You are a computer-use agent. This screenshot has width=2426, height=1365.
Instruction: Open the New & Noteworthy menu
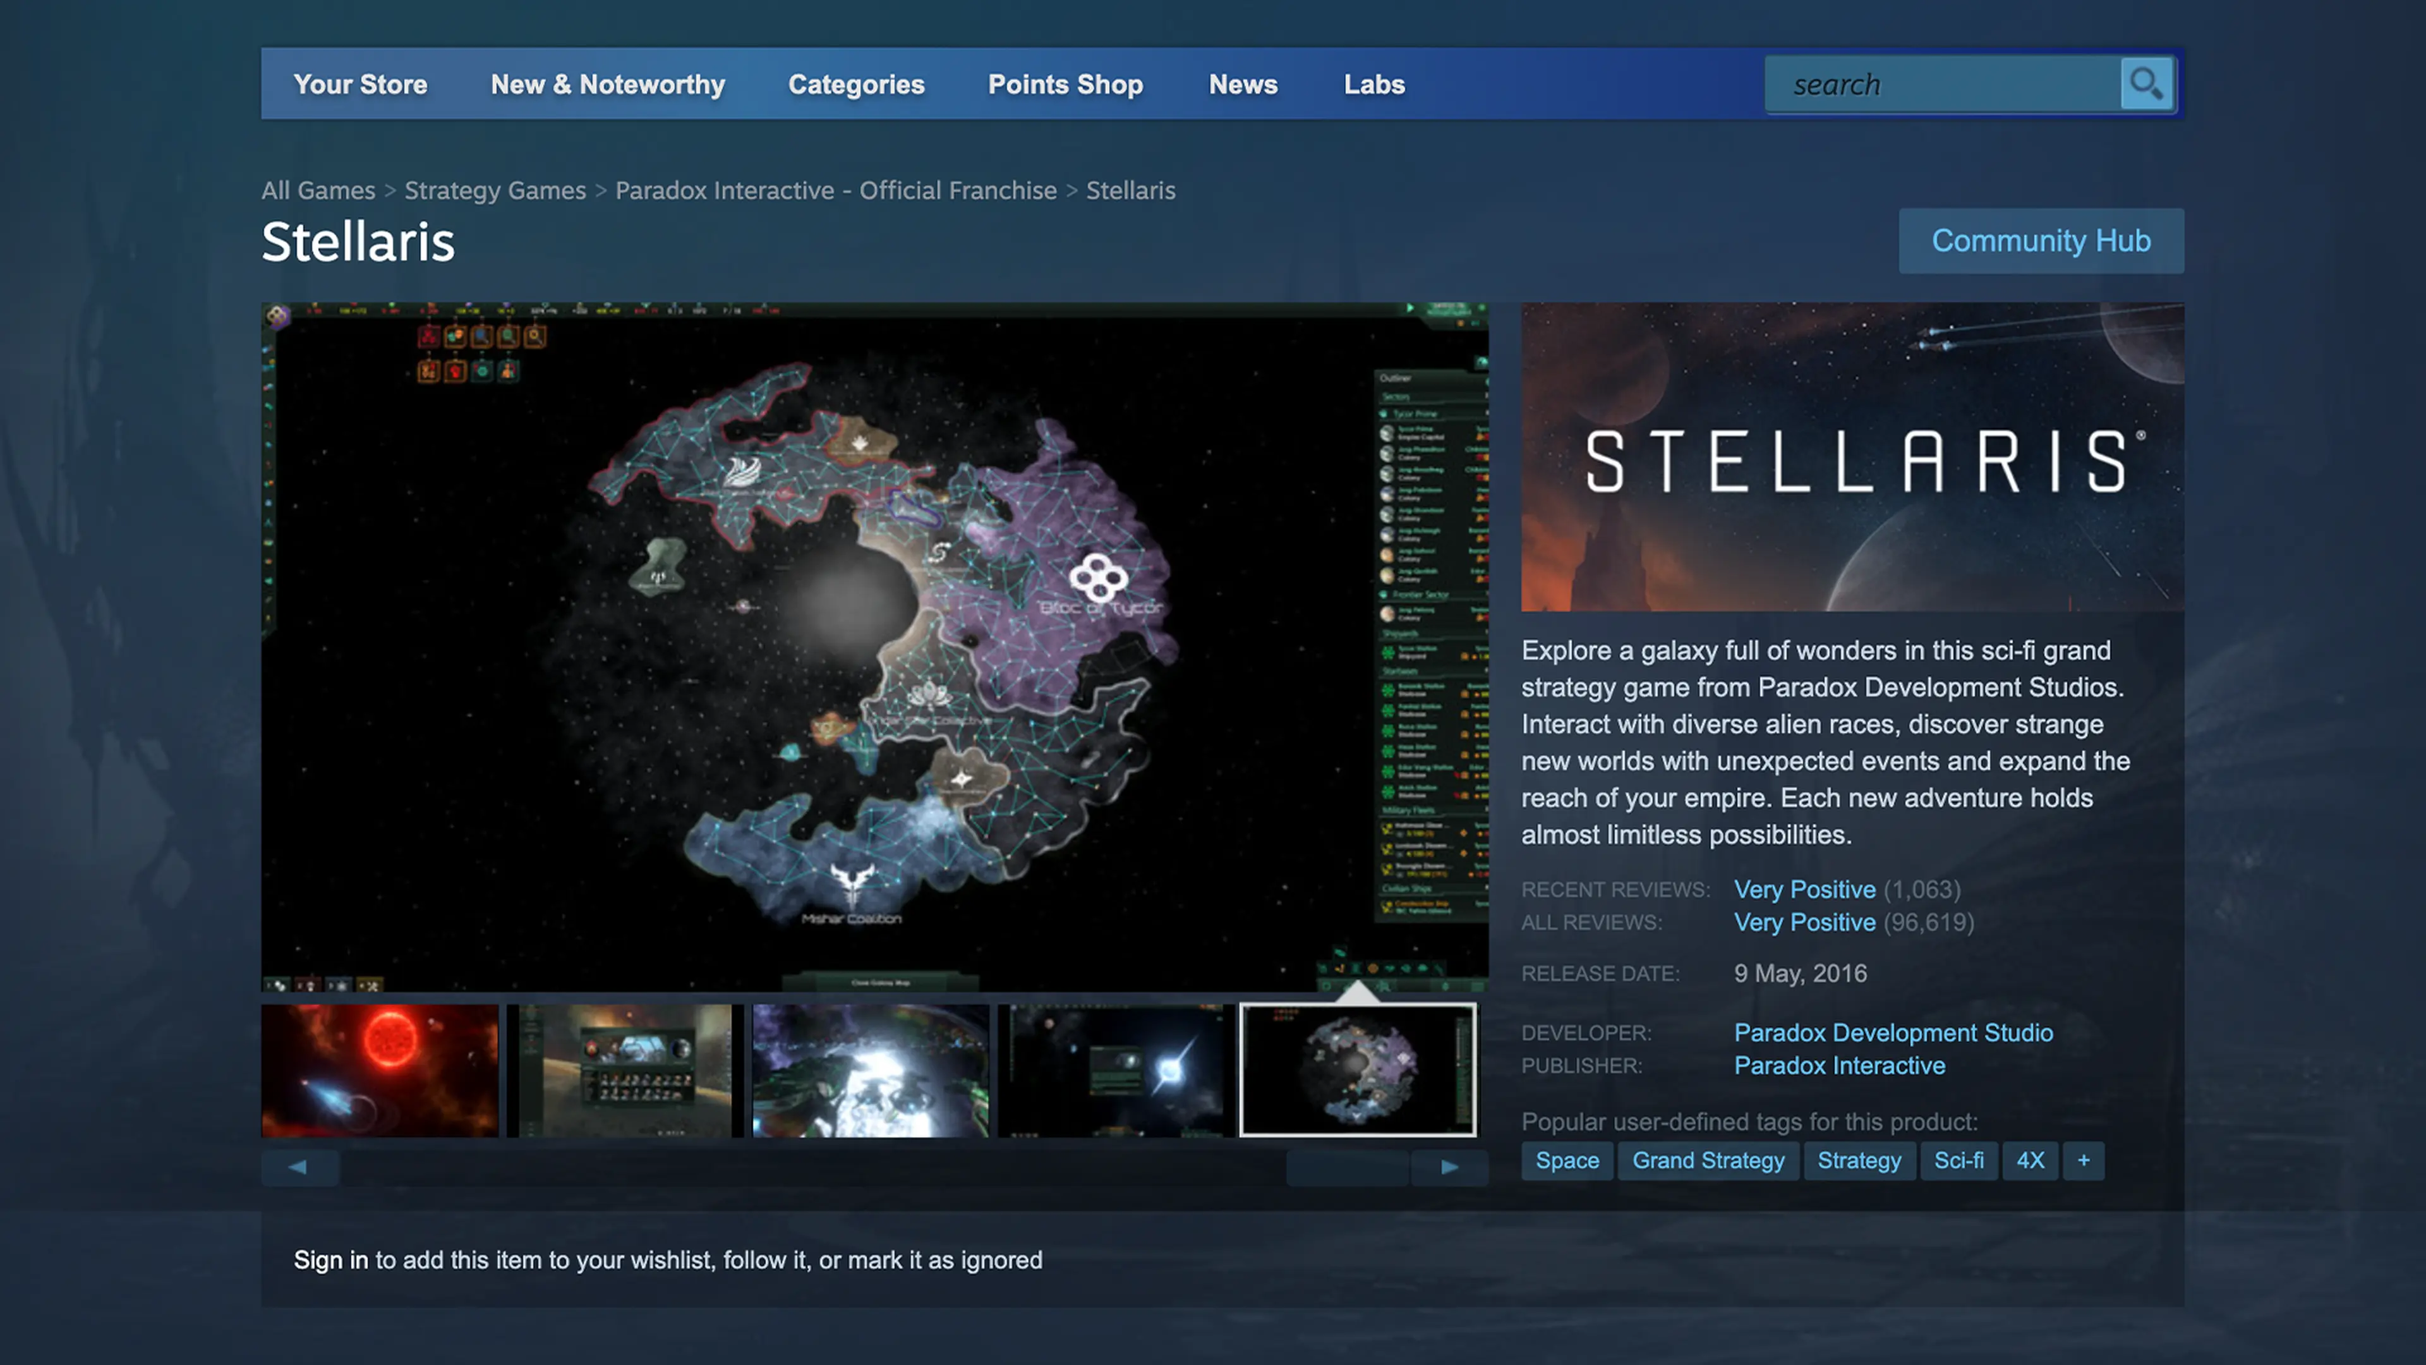pos(607,85)
